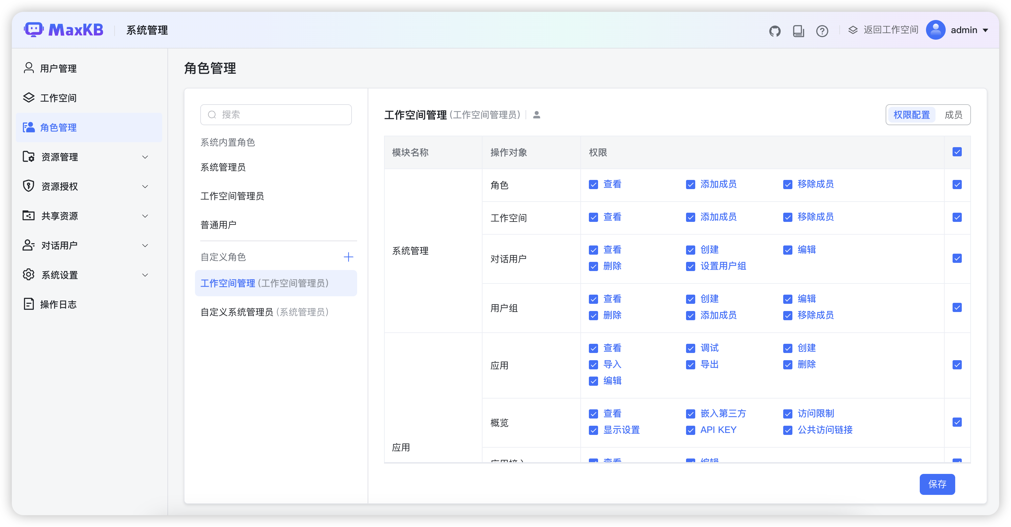Click the help question mark icon
This screenshot has width=1011, height=527.
point(822,30)
